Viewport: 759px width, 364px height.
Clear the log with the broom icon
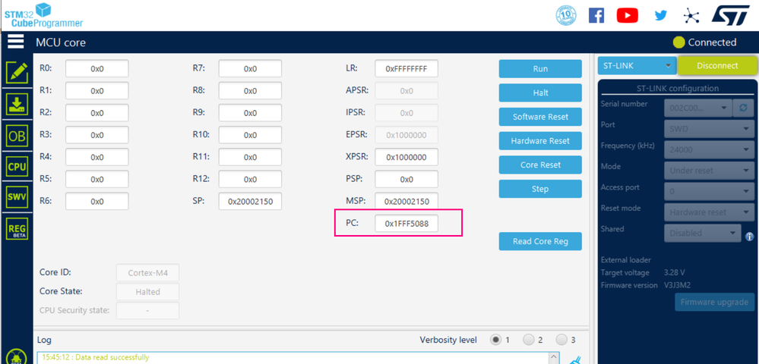[x=576, y=359]
